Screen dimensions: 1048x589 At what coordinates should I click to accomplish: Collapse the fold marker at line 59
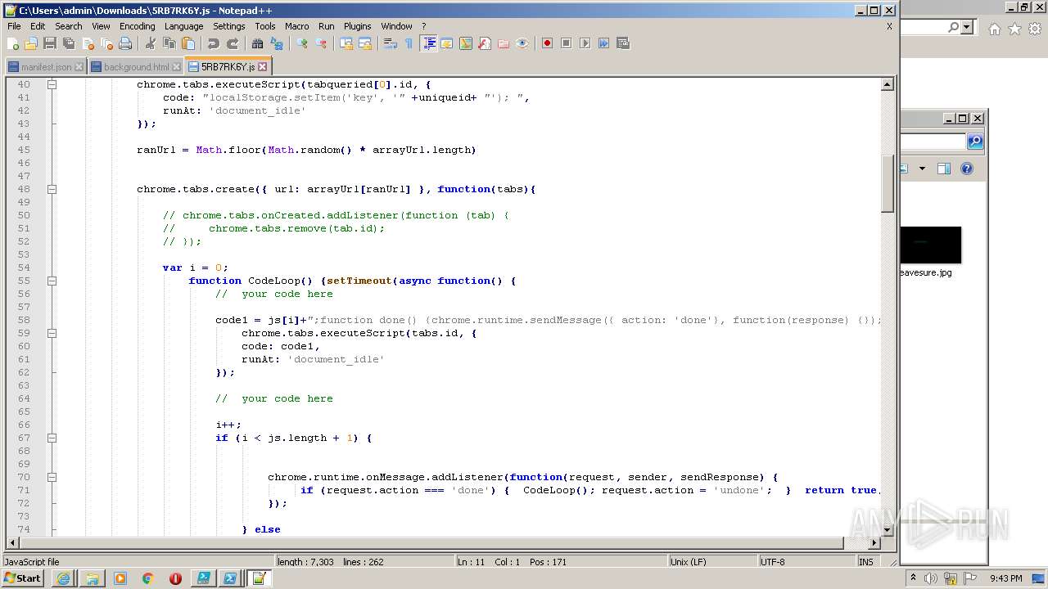coord(52,333)
